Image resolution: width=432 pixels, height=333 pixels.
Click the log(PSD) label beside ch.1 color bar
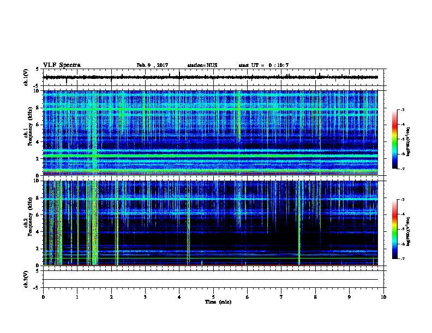(x=408, y=142)
